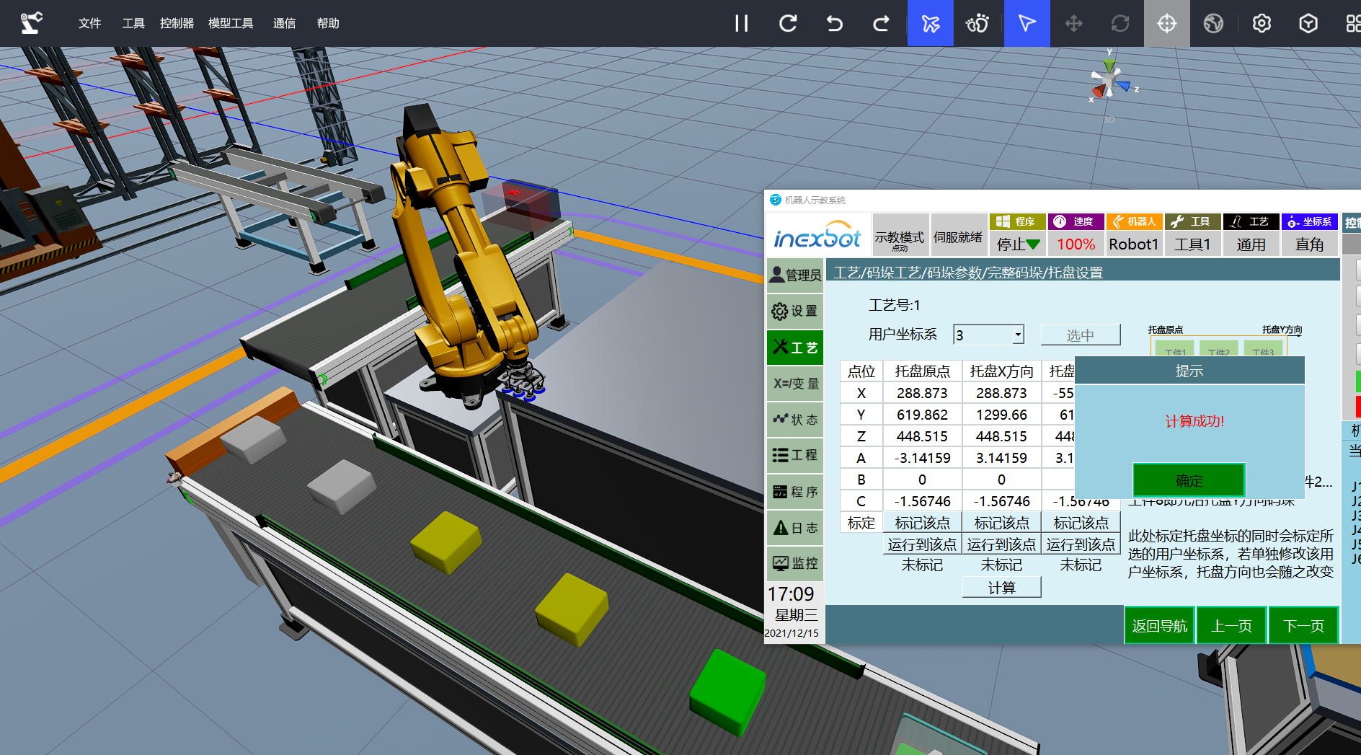Toggle the 示教模式 mode button

900,235
